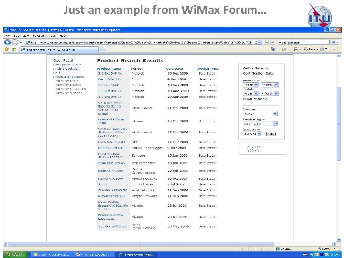Open the Help menu
The image size is (344, 258).
[x=63, y=35]
